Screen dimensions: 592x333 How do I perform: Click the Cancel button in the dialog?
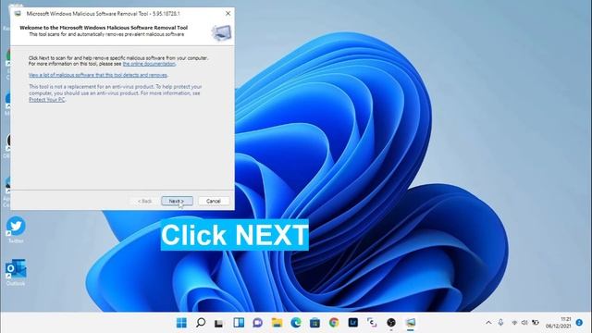click(214, 201)
